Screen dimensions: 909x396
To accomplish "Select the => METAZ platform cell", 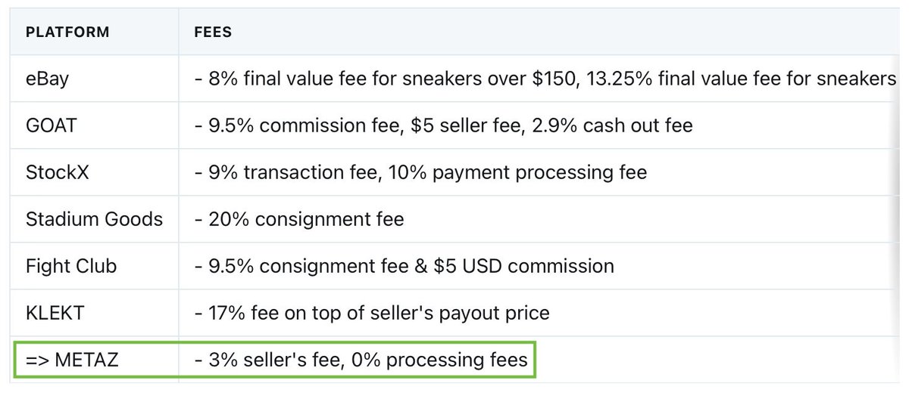I will [95, 360].
